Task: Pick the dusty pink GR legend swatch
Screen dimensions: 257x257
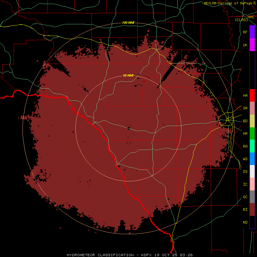Action: click(x=252, y=108)
